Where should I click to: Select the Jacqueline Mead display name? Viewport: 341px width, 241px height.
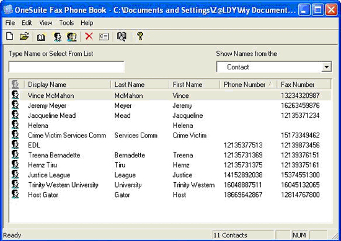[51, 115]
